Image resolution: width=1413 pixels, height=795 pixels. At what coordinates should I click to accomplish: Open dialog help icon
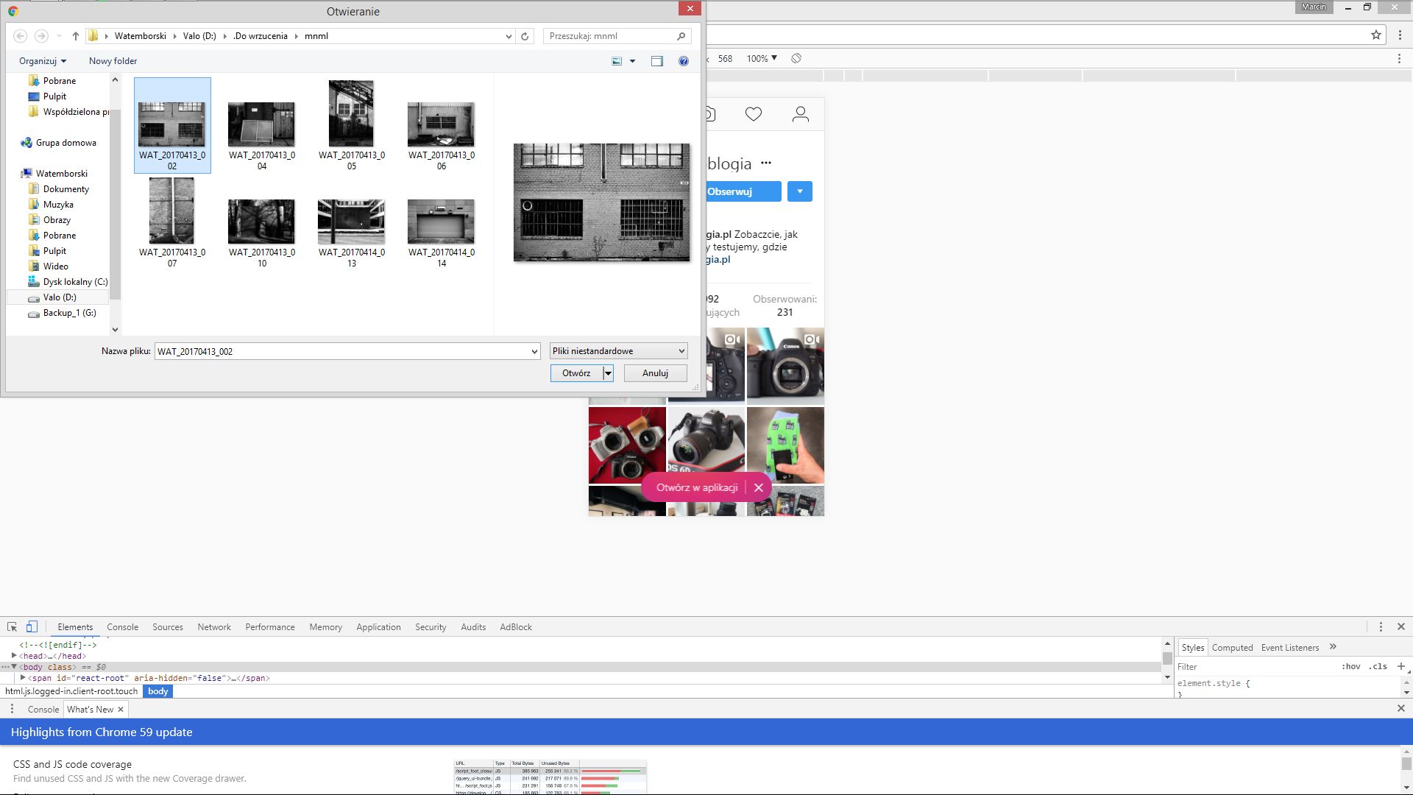[x=684, y=61]
